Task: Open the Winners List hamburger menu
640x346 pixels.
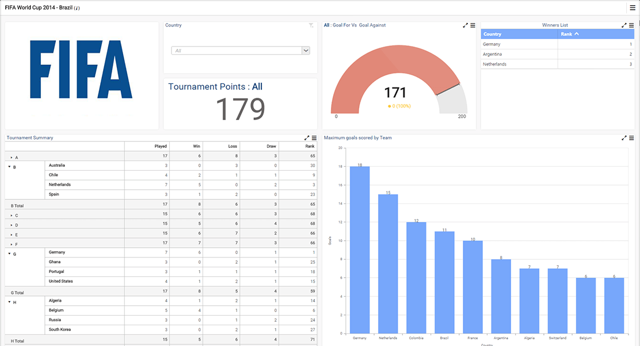Action: click(631, 25)
